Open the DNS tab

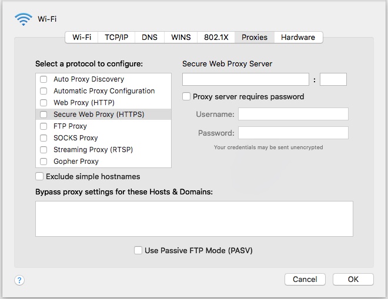[x=149, y=37]
